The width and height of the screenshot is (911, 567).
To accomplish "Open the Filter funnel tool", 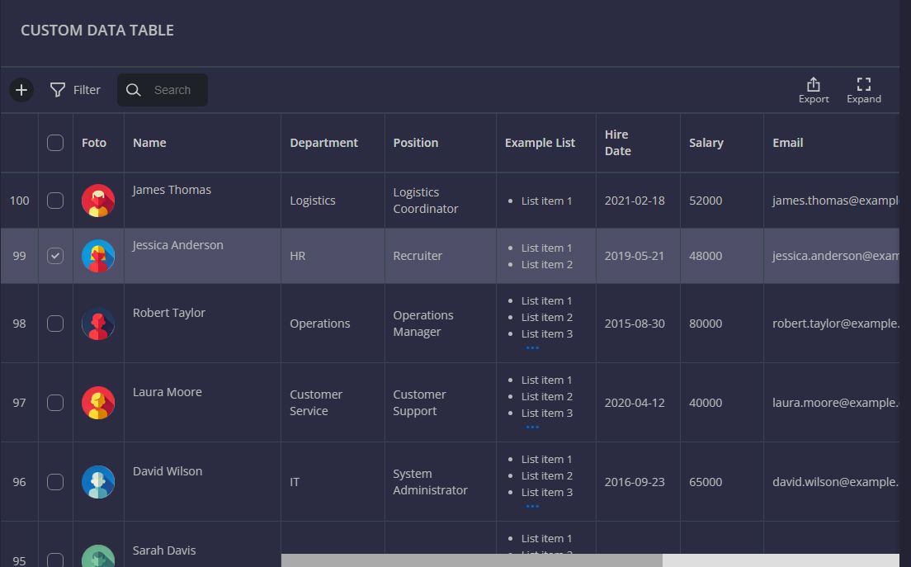I will point(58,90).
